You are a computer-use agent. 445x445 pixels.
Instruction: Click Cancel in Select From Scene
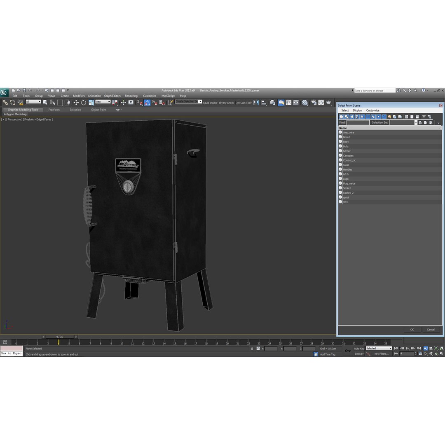click(x=431, y=330)
